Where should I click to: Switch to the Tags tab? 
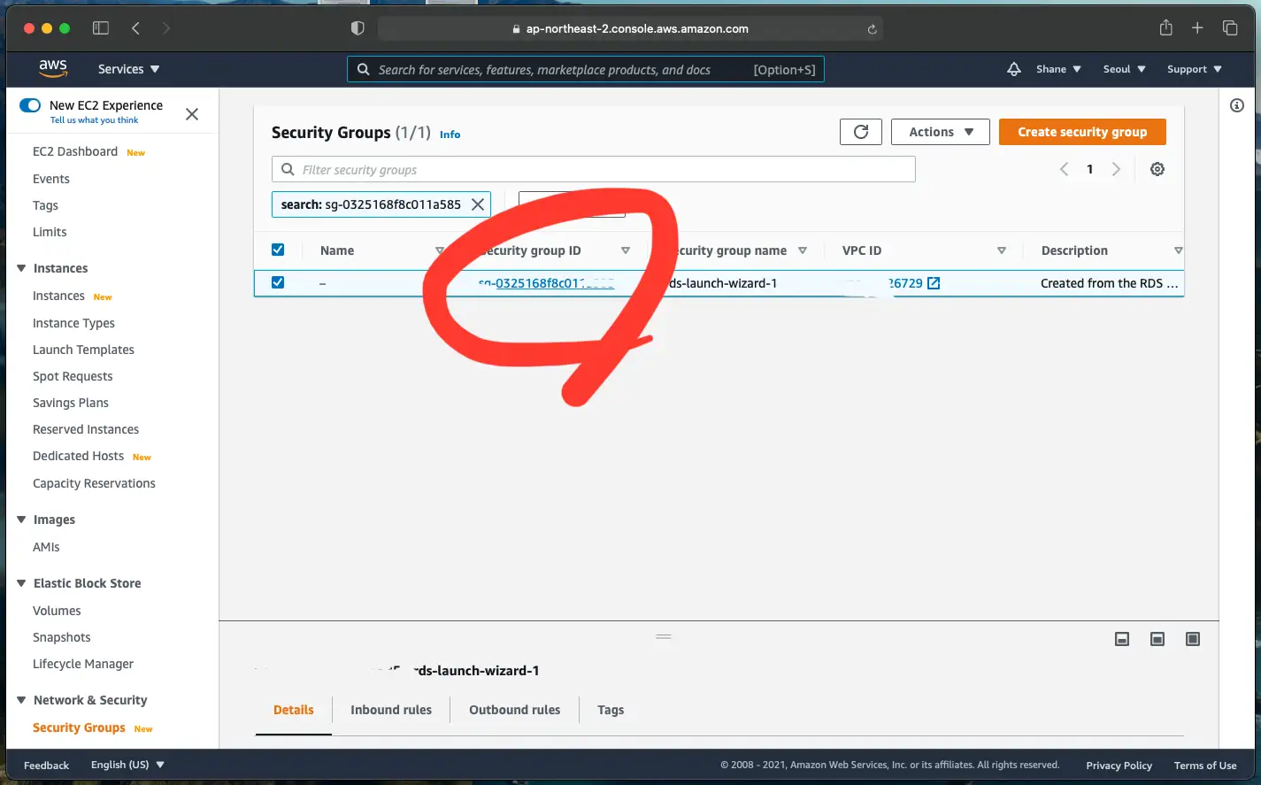(x=611, y=710)
